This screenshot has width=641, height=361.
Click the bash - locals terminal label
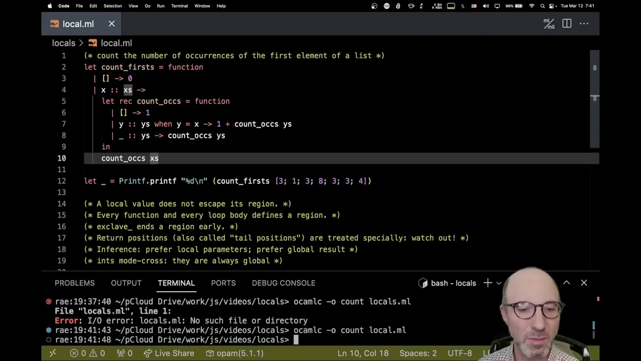click(447, 283)
